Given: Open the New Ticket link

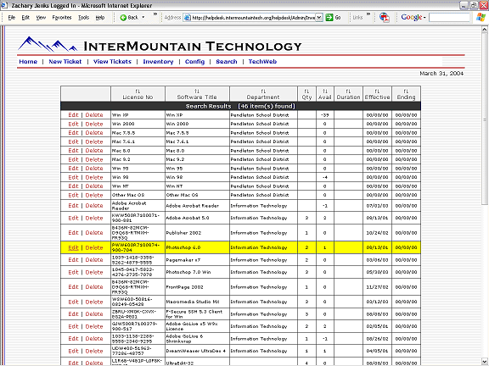Looking at the screenshot, I should (65, 62).
